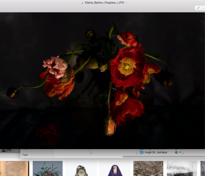This screenshot has height=176, width=205.
Task: Click the Tags label in sidebar
Action: pyautogui.click(x=25, y=155)
